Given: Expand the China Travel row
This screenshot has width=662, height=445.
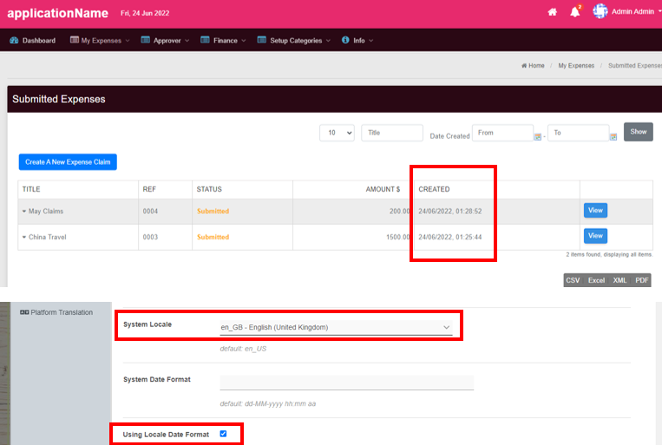Looking at the screenshot, I should click(x=24, y=237).
